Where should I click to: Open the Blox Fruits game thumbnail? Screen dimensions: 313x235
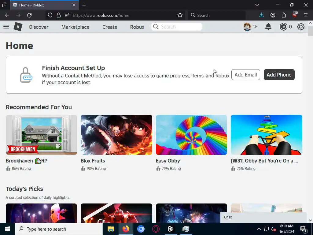point(116,135)
